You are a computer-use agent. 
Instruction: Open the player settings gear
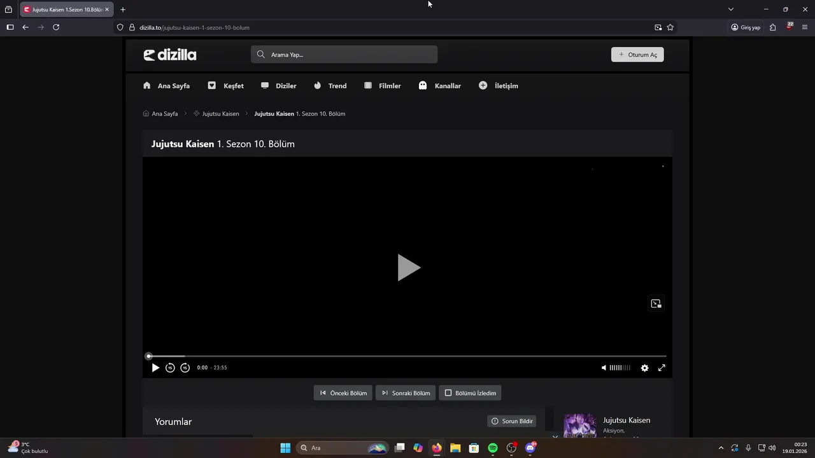pyautogui.click(x=644, y=368)
